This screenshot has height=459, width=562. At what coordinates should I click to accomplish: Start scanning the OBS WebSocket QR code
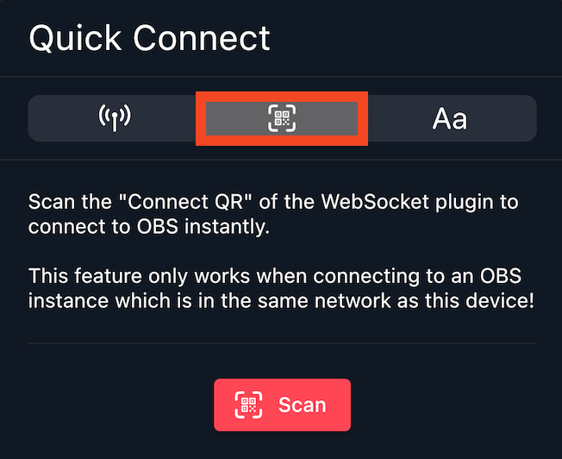(282, 405)
